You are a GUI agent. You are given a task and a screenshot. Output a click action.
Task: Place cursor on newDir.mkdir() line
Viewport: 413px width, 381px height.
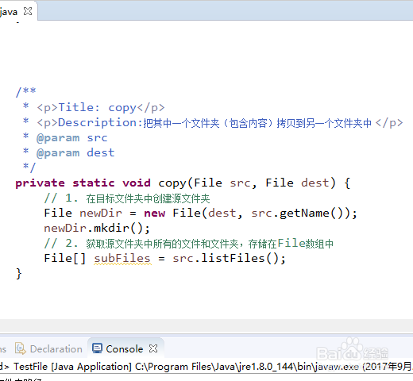coord(97,228)
